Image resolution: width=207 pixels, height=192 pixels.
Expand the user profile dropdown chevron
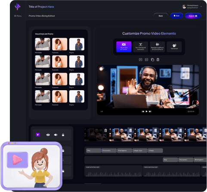pyautogui.click(x=201, y=6)
